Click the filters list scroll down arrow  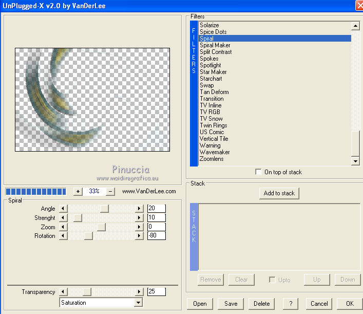tap(355, 161)
